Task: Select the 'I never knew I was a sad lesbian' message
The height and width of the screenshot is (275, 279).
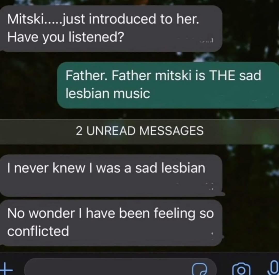Action: [111, 176]
